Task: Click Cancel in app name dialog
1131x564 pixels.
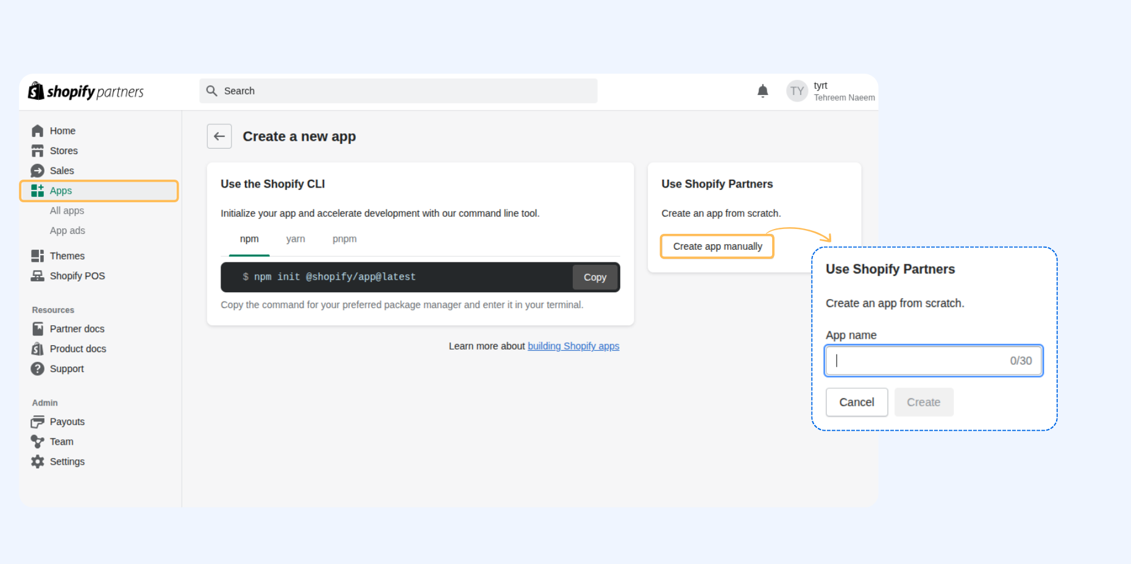Action: [857, 402]
